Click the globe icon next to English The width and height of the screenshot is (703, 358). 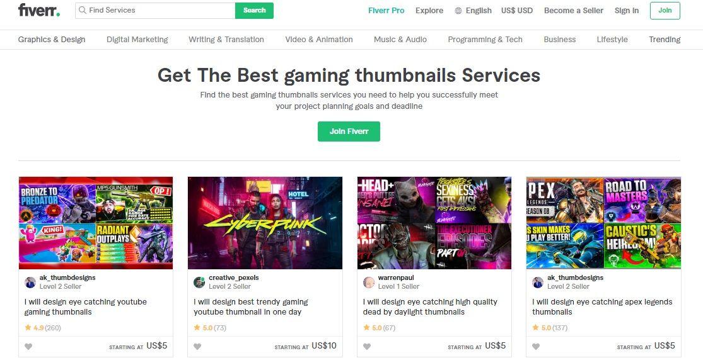(458, 11)
